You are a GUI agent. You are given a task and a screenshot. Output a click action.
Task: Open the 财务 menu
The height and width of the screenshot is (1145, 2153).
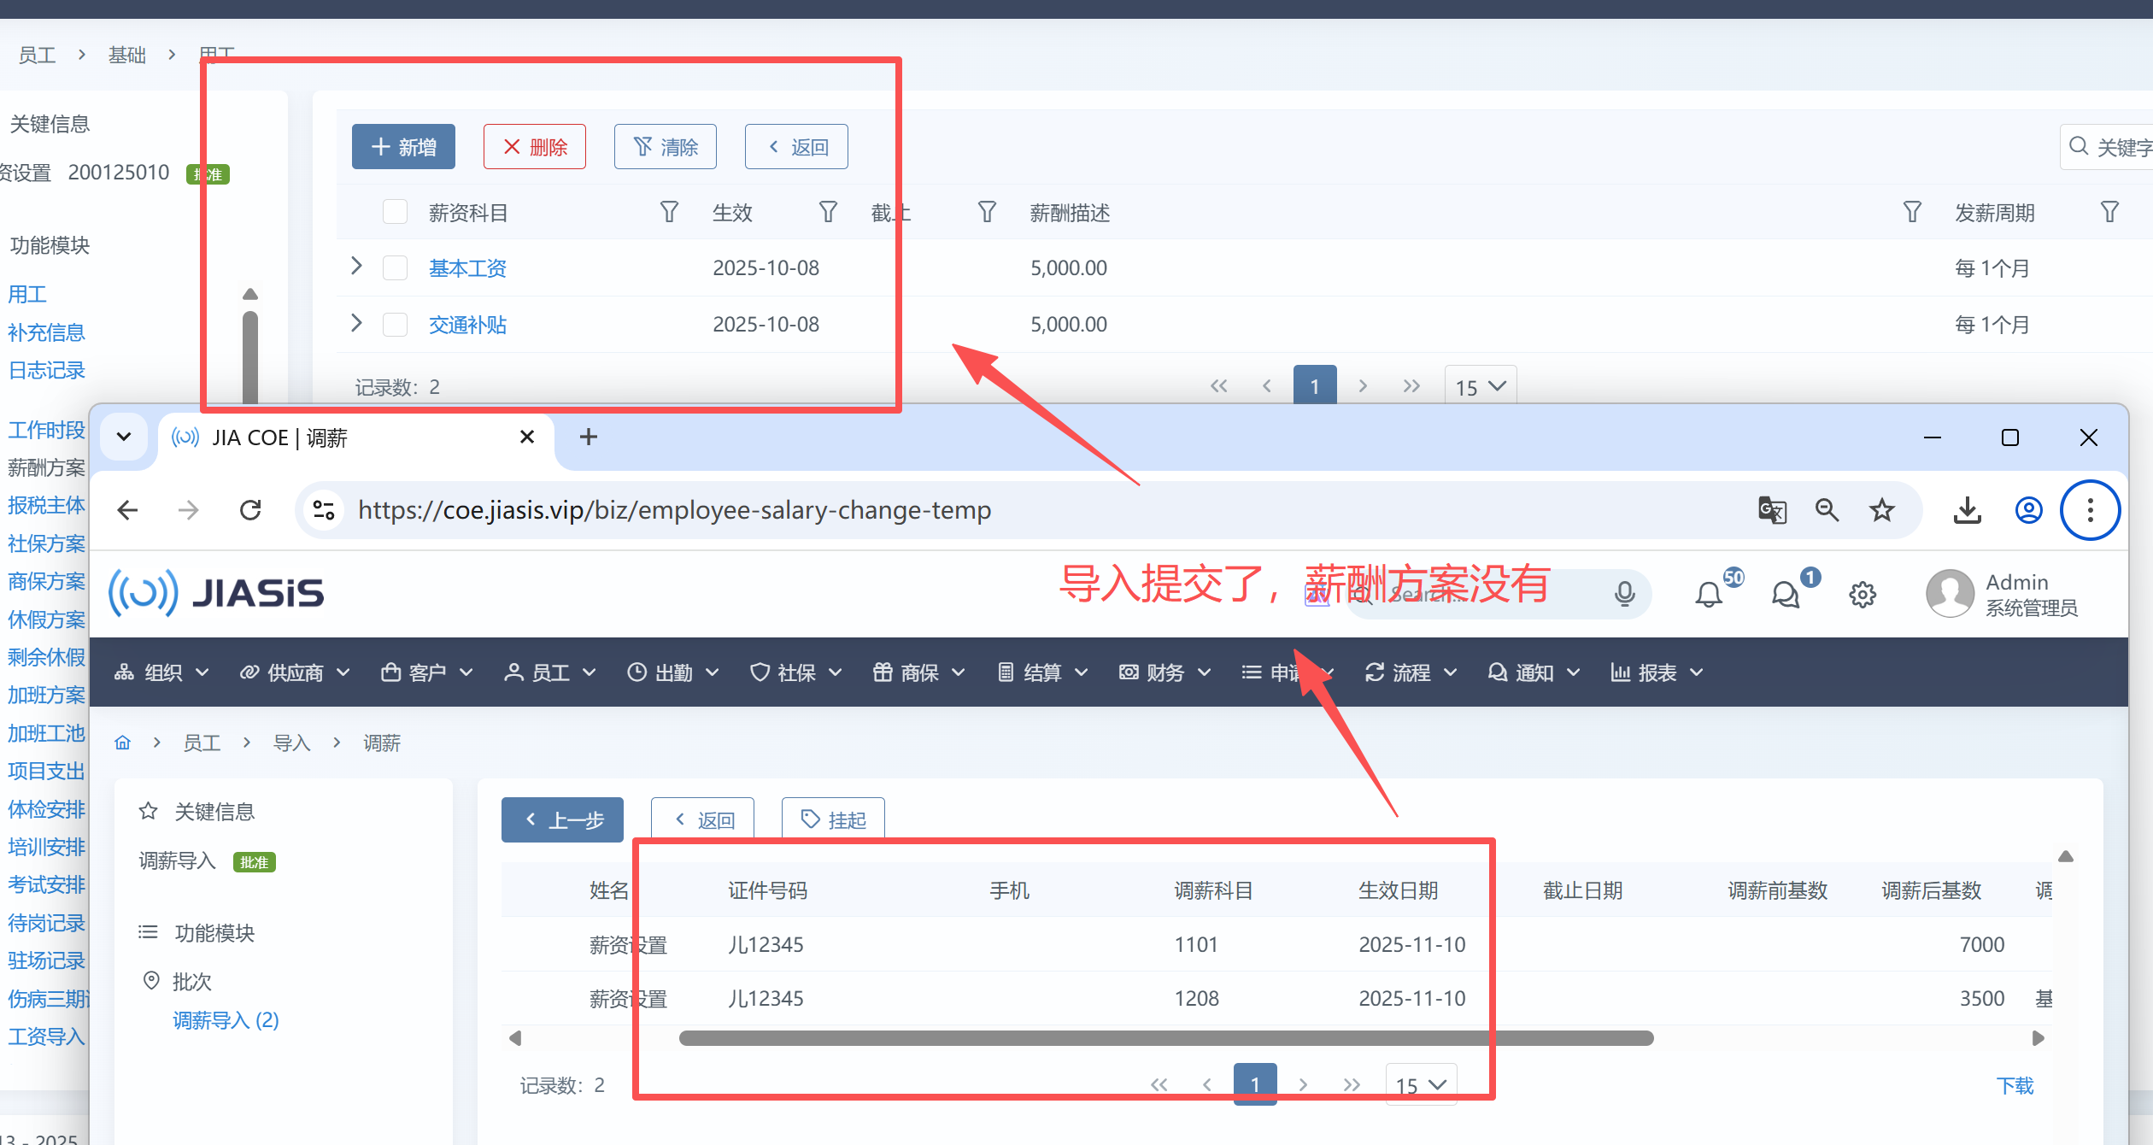pyautogui.click(x=1165, y=672)
